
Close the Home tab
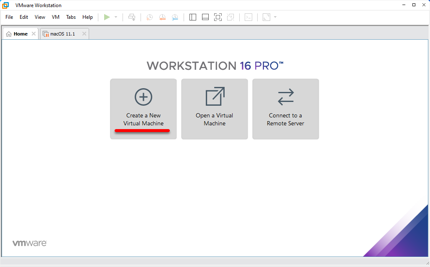33,34
